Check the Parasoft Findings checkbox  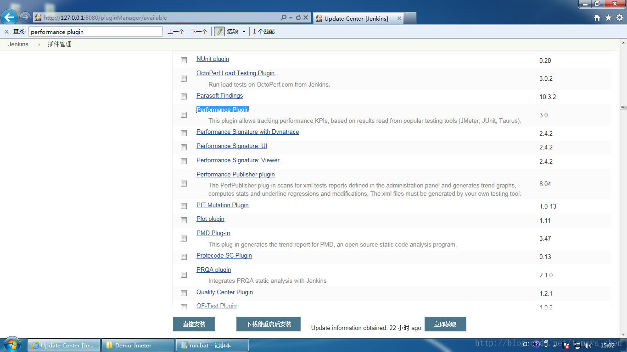click(184, 96)
